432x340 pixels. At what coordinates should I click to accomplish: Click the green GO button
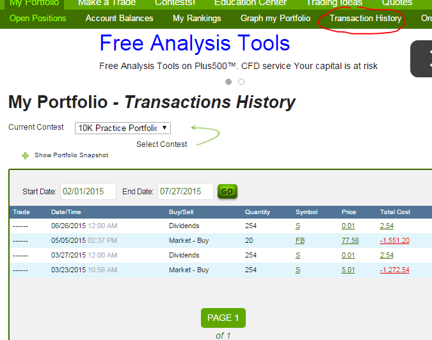227,192
